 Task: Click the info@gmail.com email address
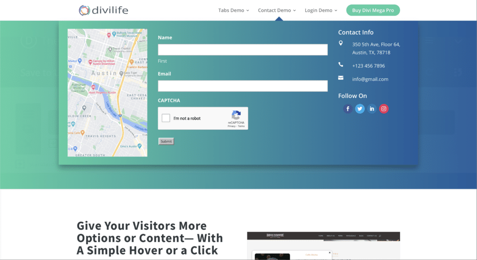[370, 79]
